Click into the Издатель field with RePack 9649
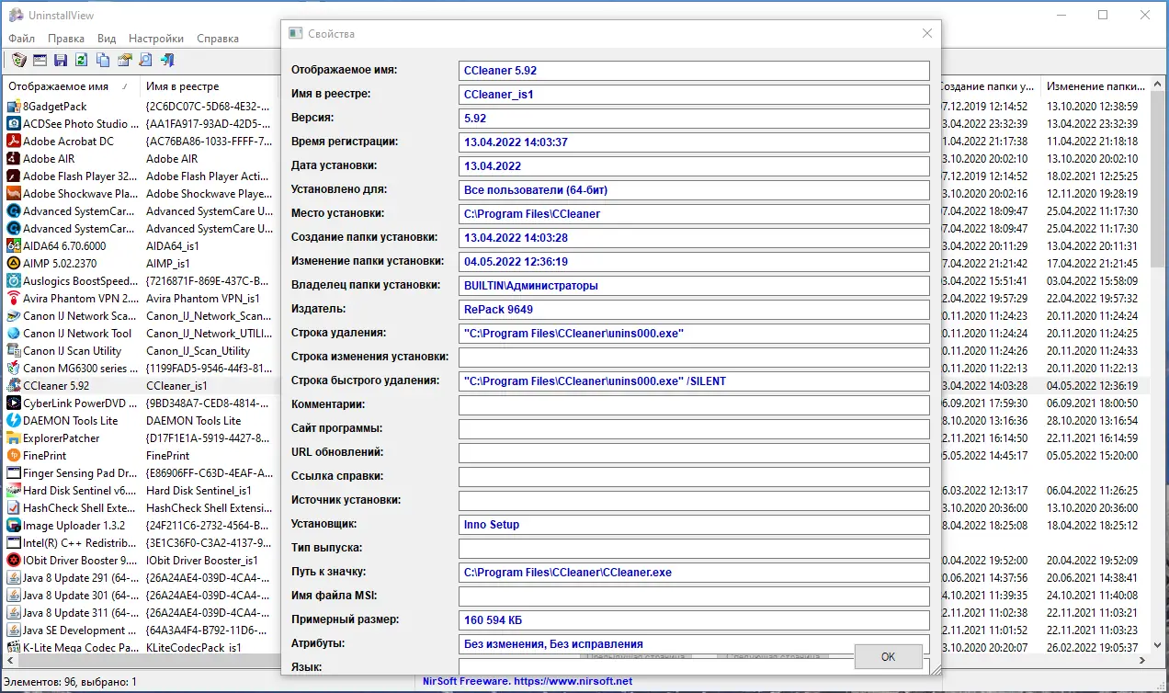This screenshot has height=693, width=1169. [694, 310]
